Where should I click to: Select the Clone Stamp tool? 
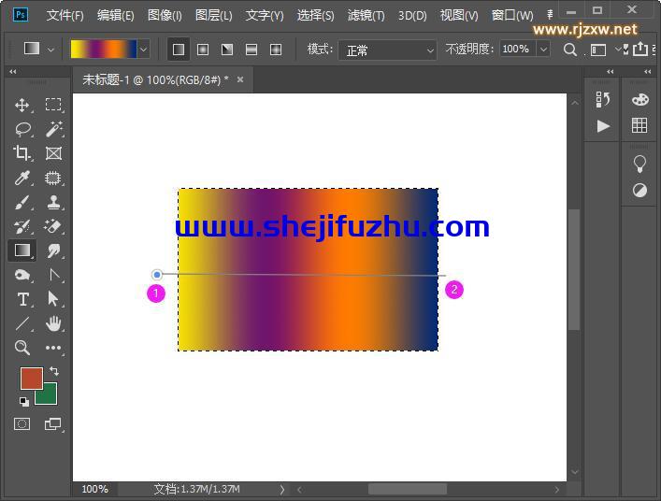[x=53, y=202]
